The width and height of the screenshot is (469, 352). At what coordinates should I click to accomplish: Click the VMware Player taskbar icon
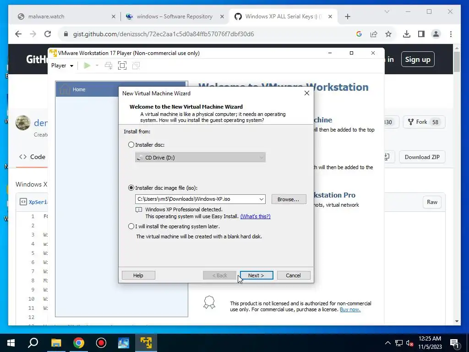click(146, 343)
